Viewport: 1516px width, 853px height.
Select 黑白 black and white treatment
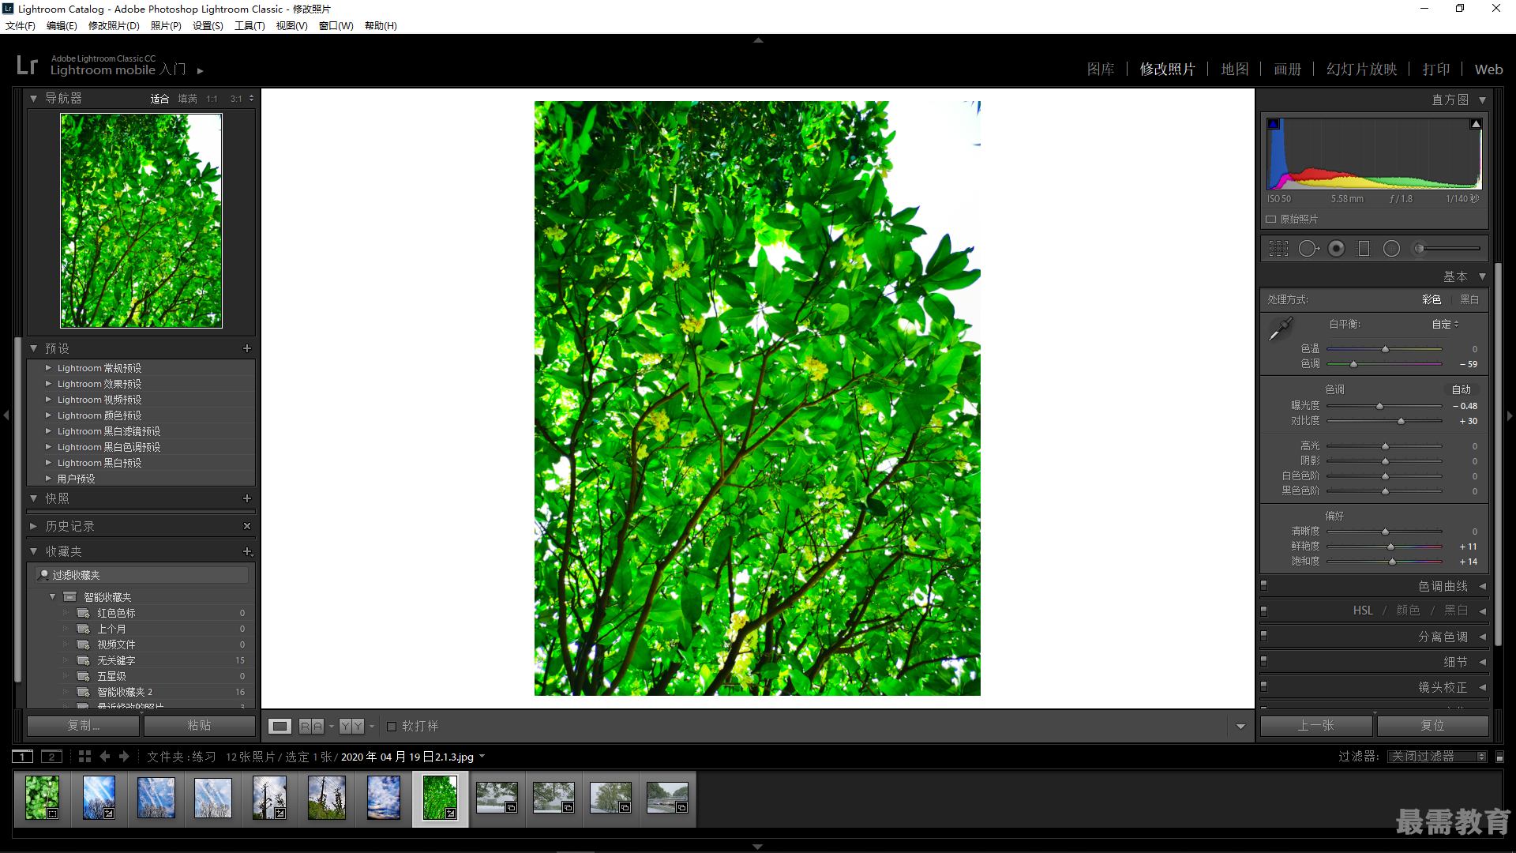pyautogui.click(x=1469, y=299)
